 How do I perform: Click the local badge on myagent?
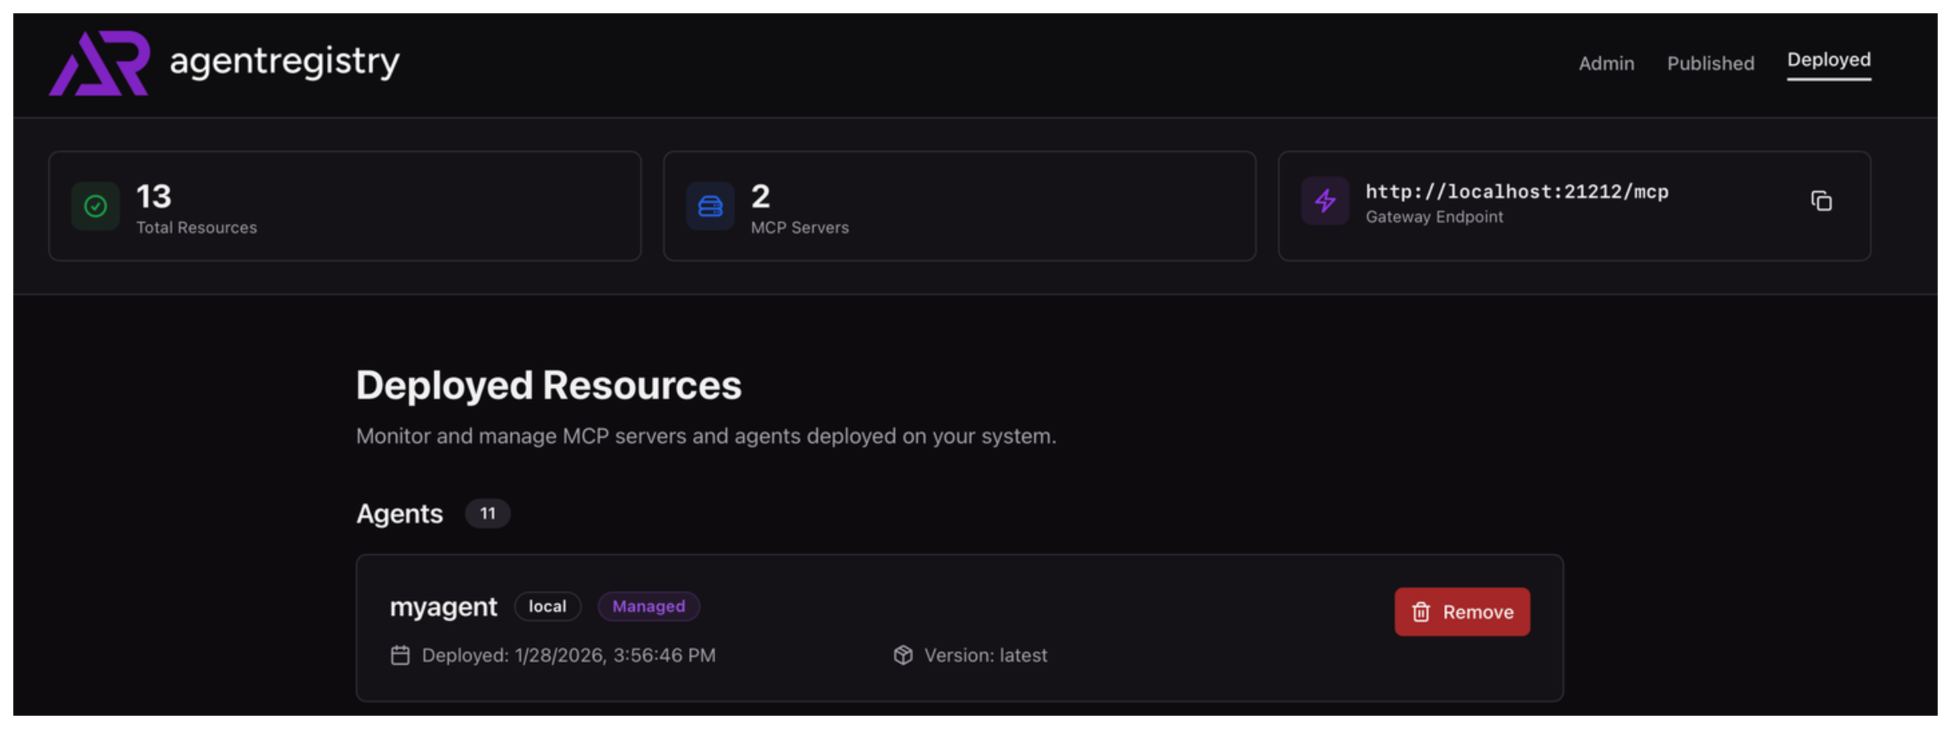(x=547, y=606)
